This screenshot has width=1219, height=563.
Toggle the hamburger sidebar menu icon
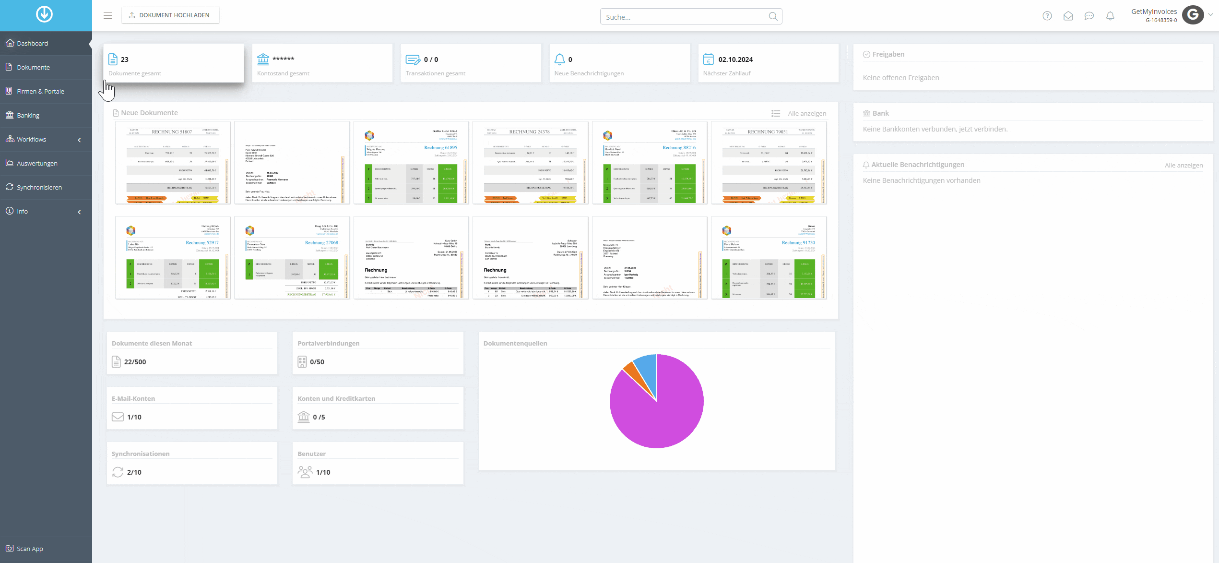click(107, 15)
